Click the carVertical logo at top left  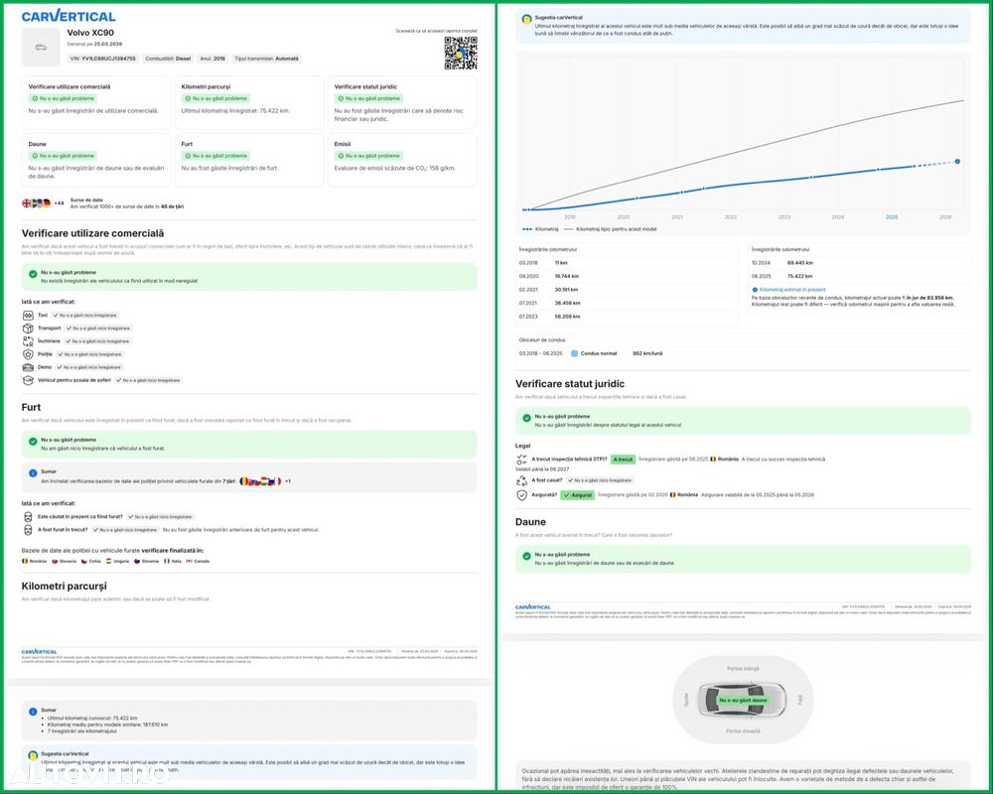[69, 17]
